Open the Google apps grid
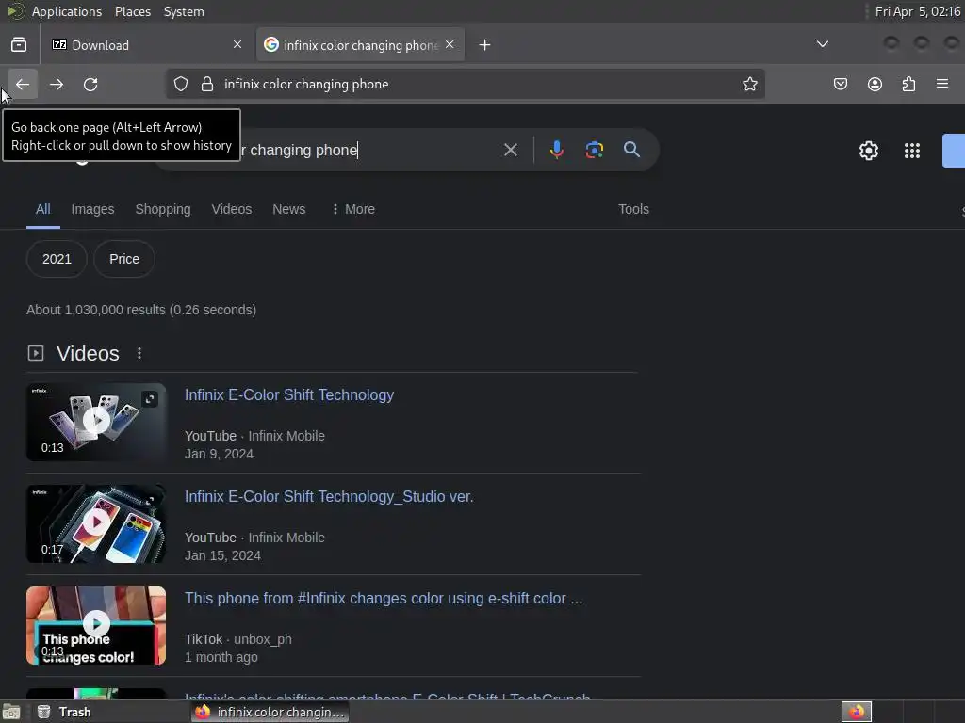 pyautogui.click(x=912, y=151)
